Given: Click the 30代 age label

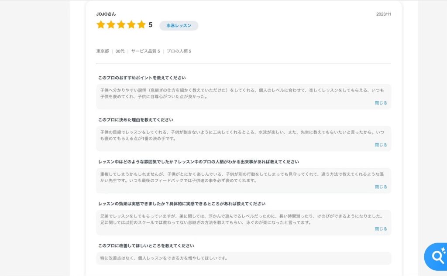Looking at the screenshot, I should pyautogui.click(x=120, y=51).
